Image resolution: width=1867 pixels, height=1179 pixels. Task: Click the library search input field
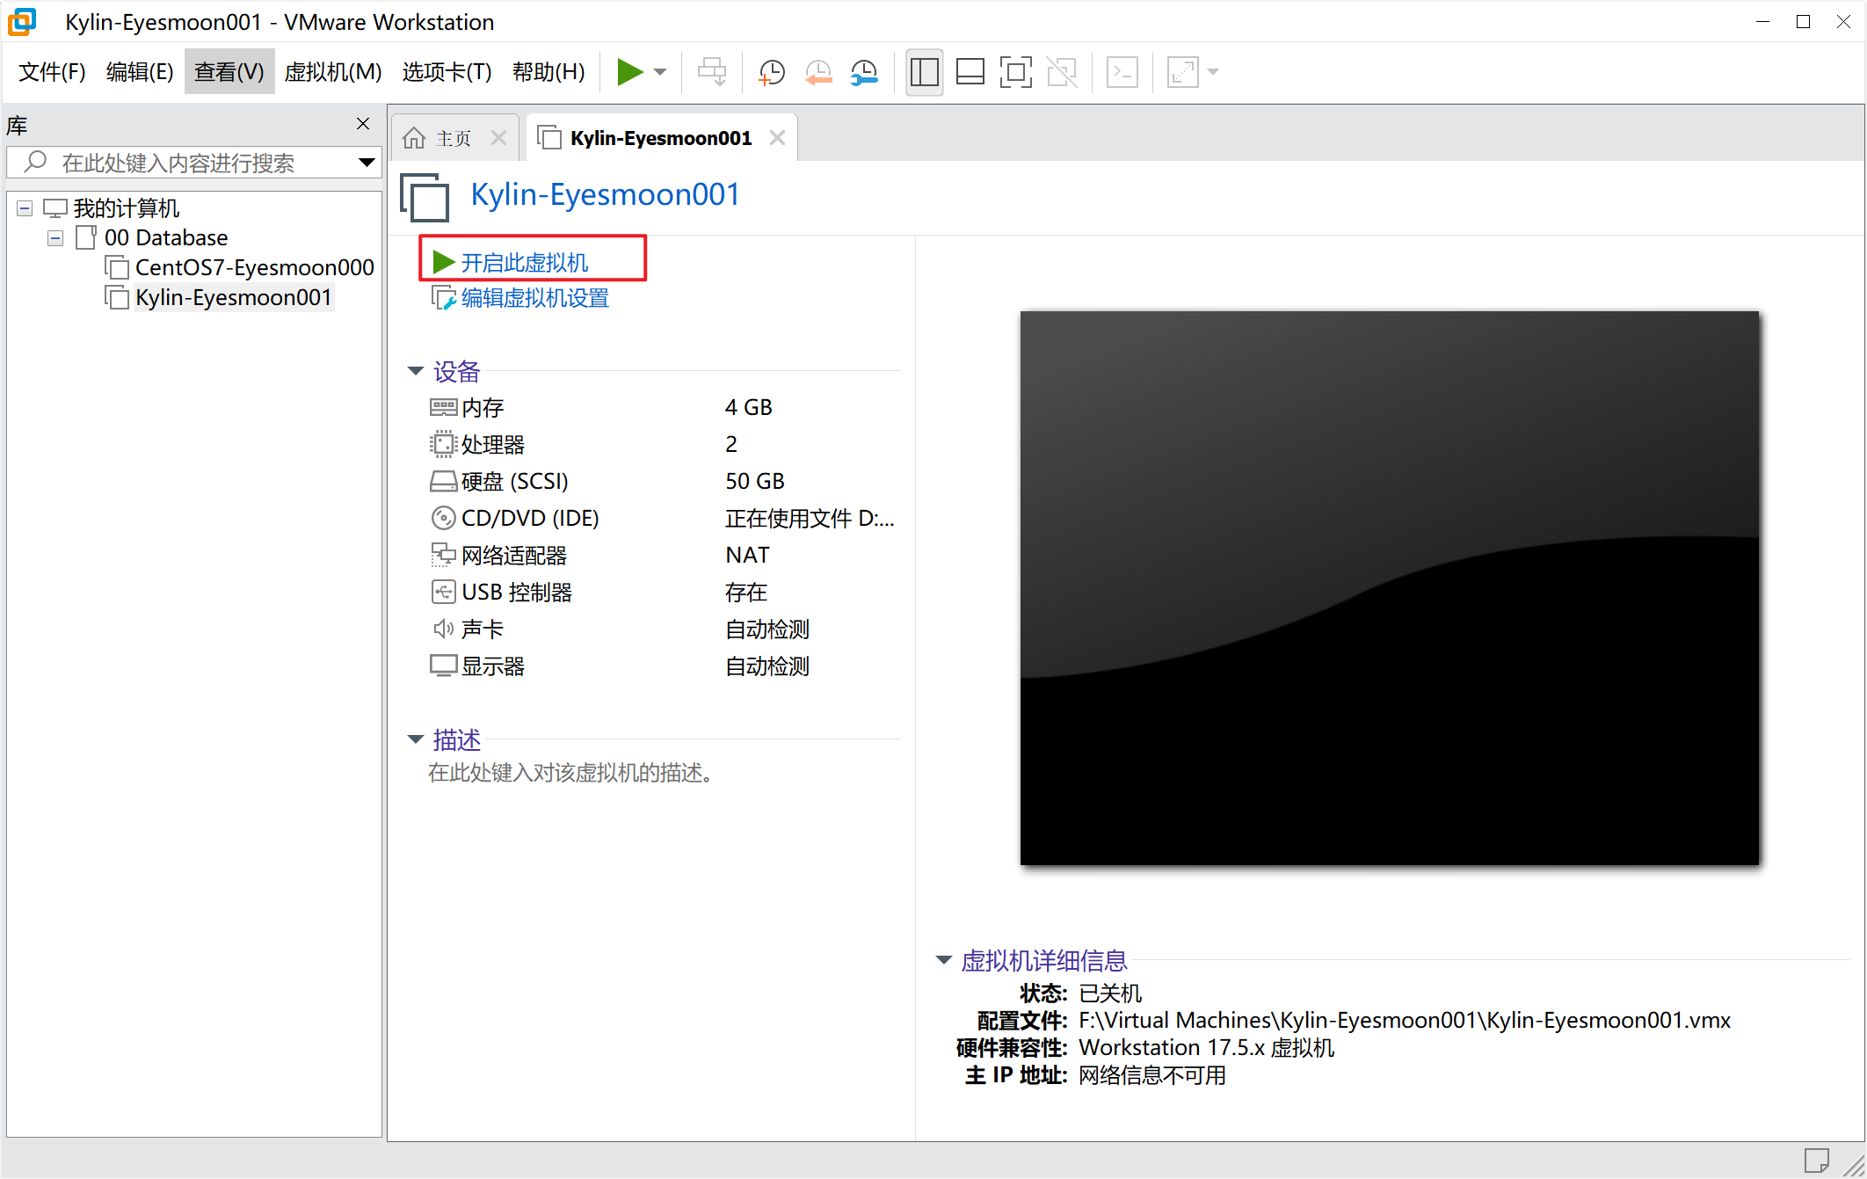click(193, 163)
